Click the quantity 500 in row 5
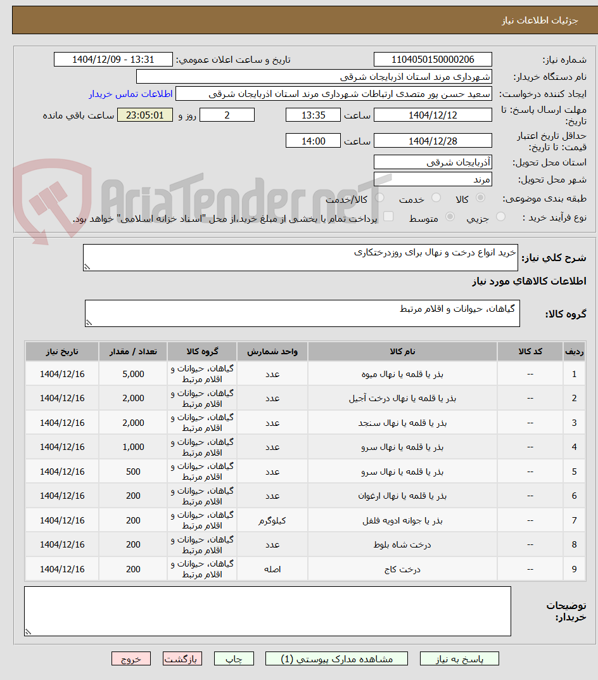The image size is (598, 680). click(133, 472)
